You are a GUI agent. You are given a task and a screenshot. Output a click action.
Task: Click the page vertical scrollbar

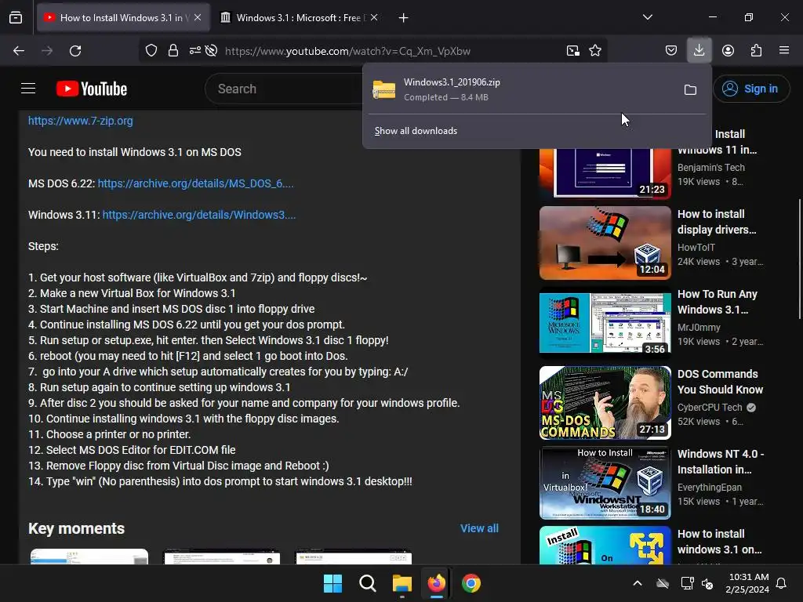800,259
